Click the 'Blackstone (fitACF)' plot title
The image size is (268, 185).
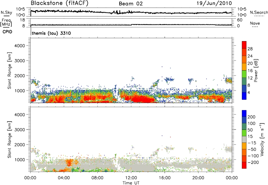click(x=60, y=3)
